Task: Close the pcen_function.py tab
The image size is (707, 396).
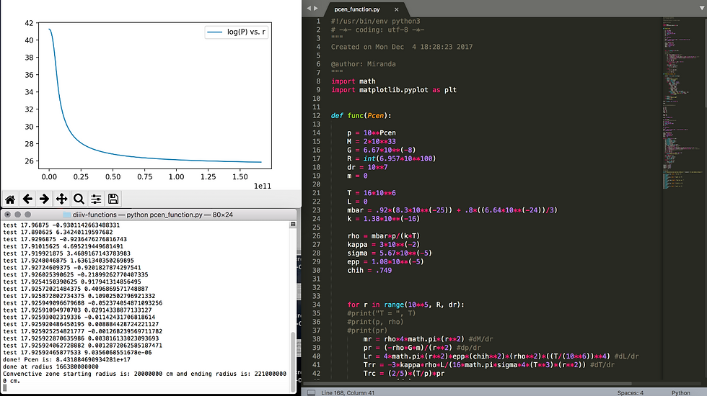Action: click(x=396, y=9)
